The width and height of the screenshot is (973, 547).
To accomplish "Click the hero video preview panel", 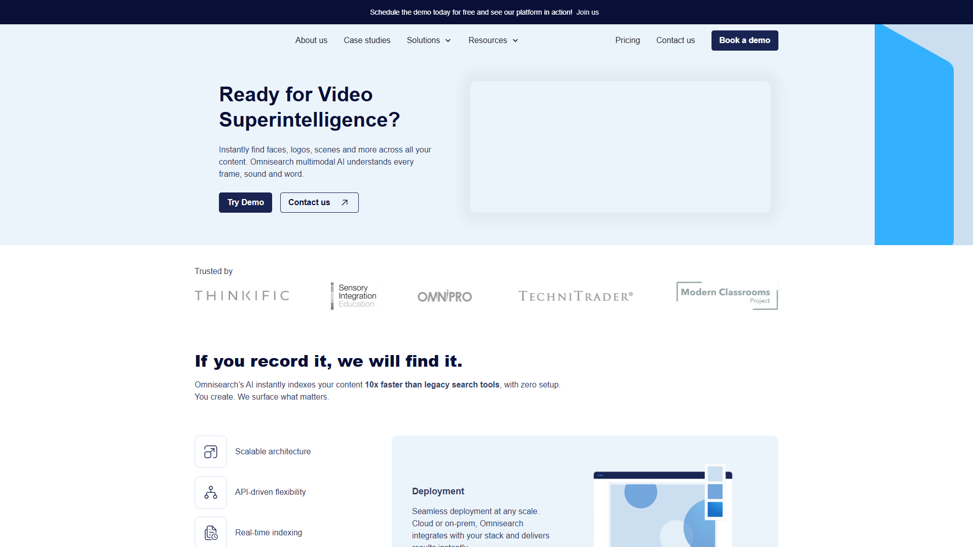I will (x=620, y=147).
